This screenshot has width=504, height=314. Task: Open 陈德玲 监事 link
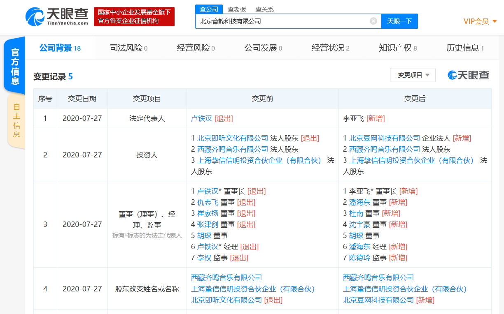(360, 258)
